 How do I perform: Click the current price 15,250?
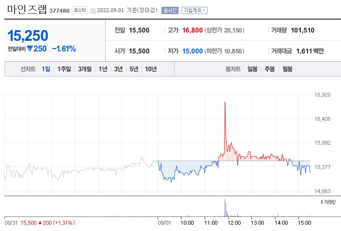click(x=28, y=35)
